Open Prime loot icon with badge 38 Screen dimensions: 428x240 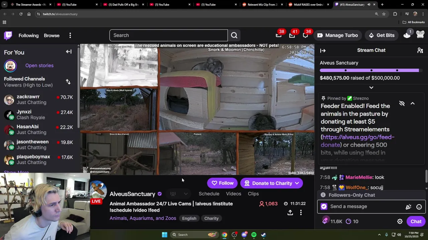point(279,35)
